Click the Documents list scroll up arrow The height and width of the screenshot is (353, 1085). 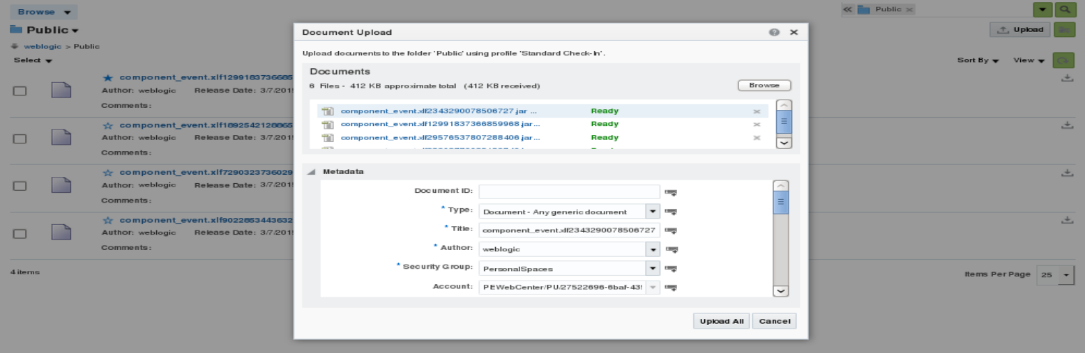(x=784, y=105)
